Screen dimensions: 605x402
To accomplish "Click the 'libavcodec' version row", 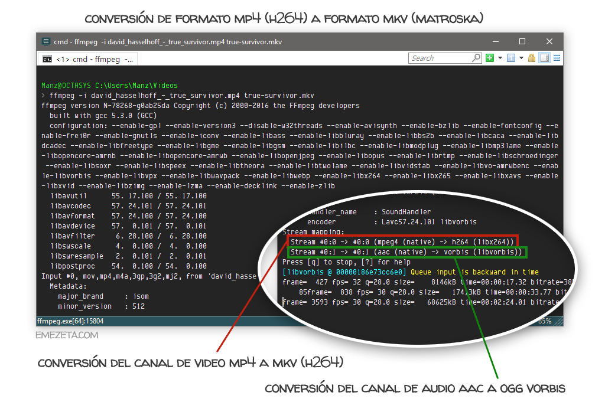I will [128, 206].
